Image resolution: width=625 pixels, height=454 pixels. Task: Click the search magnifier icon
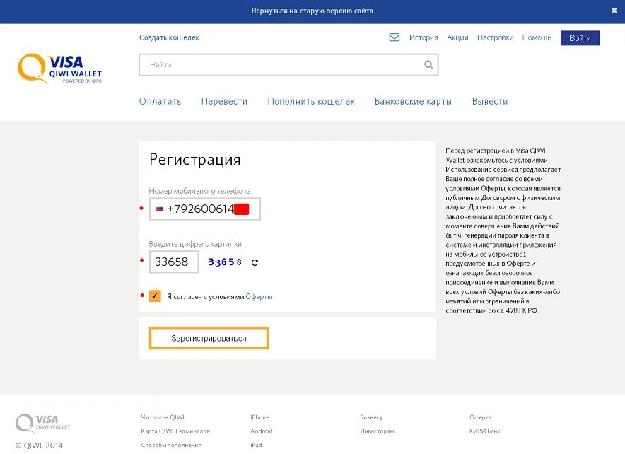click(x=428, y=64)
